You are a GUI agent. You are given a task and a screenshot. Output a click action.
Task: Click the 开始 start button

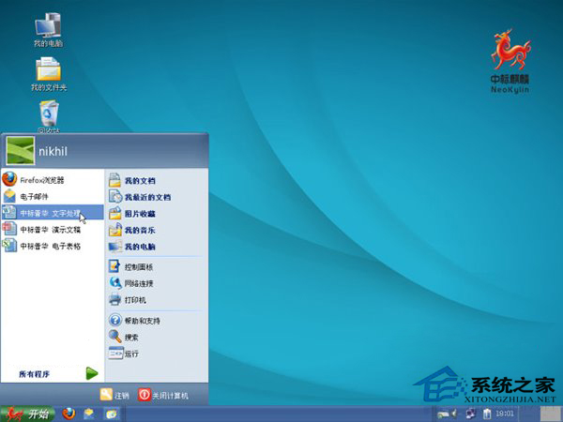pyautogui.click(x=27, y=414)
